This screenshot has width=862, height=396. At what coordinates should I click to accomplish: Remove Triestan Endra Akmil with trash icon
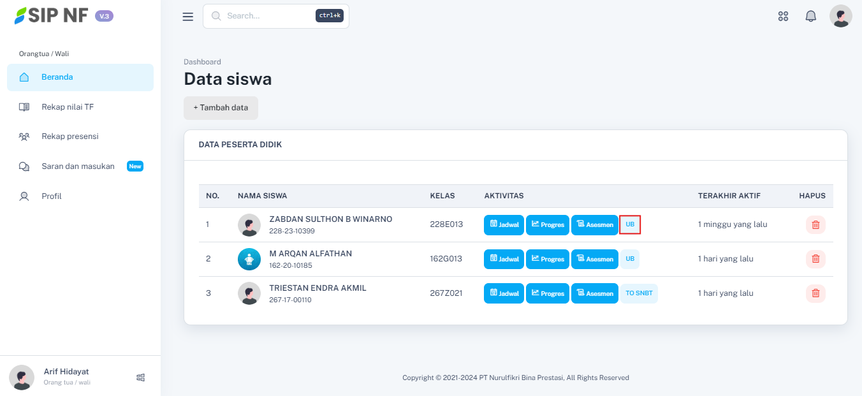(815, 293)
